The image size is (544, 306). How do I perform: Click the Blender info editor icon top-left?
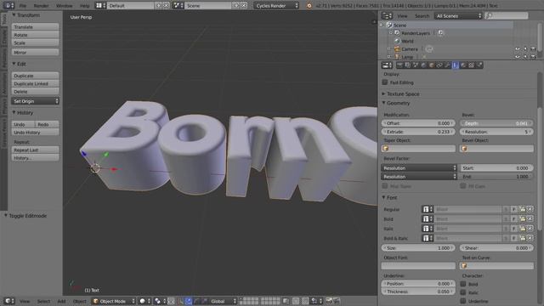(8, 6)
